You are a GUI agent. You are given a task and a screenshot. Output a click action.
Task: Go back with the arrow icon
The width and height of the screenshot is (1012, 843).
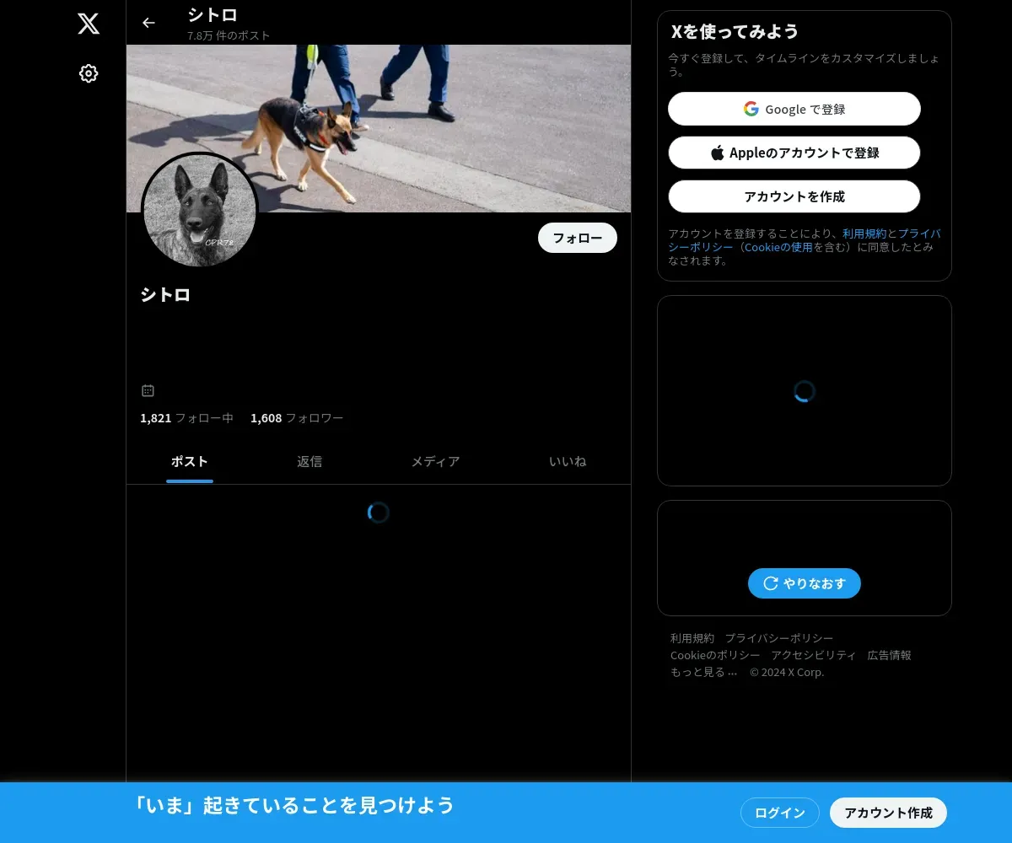[148, 23]
